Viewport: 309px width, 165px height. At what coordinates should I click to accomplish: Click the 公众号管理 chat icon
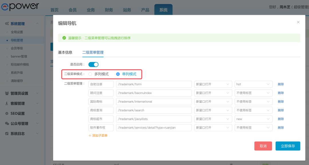pyautogui.click(x=7, y=124)
